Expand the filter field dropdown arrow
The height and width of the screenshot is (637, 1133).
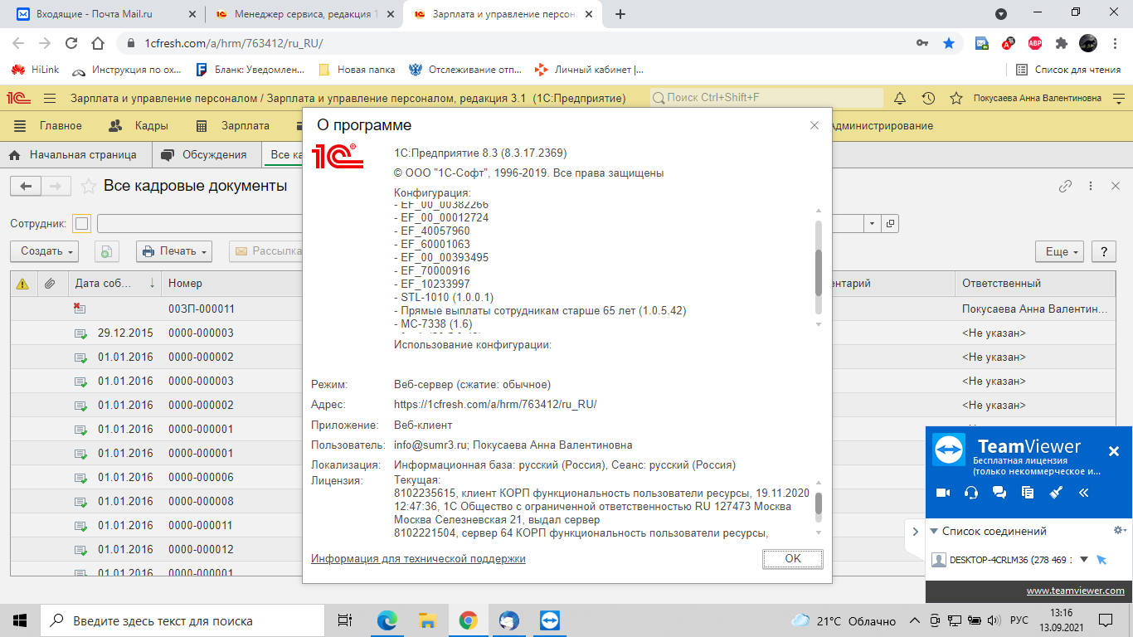[x=873, y=223]
